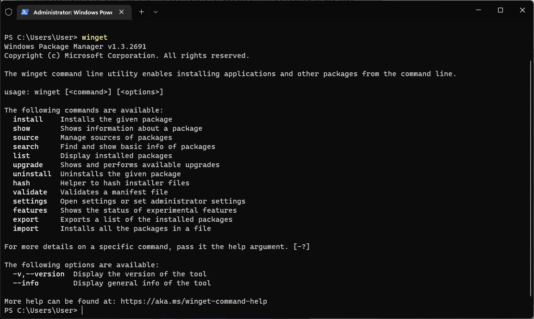The width and height of the screenshot is (534, 319).
Task: Click the '--info' option text
Action: 25,283
